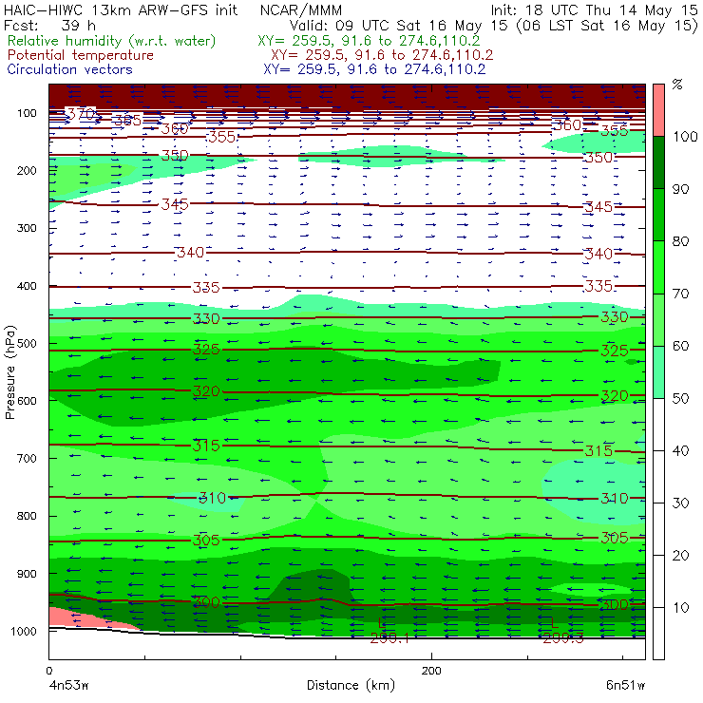Click the '900' pressure axis tick label

[x=27, y=574]
